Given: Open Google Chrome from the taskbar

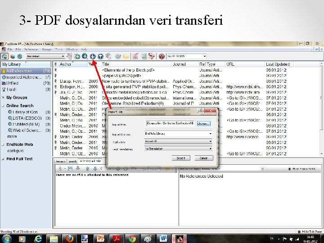Looking at the screenshot, I should (132, 238).
